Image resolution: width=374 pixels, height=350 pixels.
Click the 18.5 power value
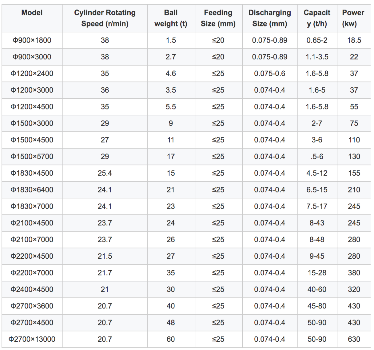coord(354,40)
